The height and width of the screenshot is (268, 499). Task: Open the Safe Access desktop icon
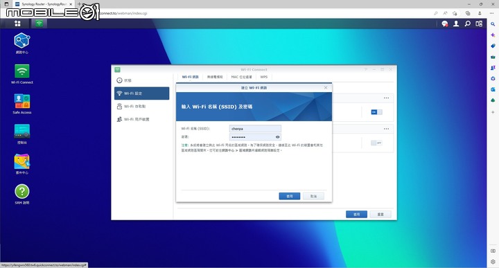click(x=22, y=104)
